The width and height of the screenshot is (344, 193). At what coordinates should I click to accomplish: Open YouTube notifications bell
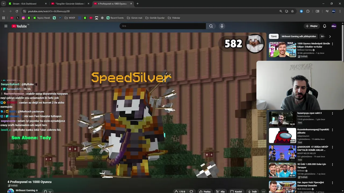[x=324, y=26]
